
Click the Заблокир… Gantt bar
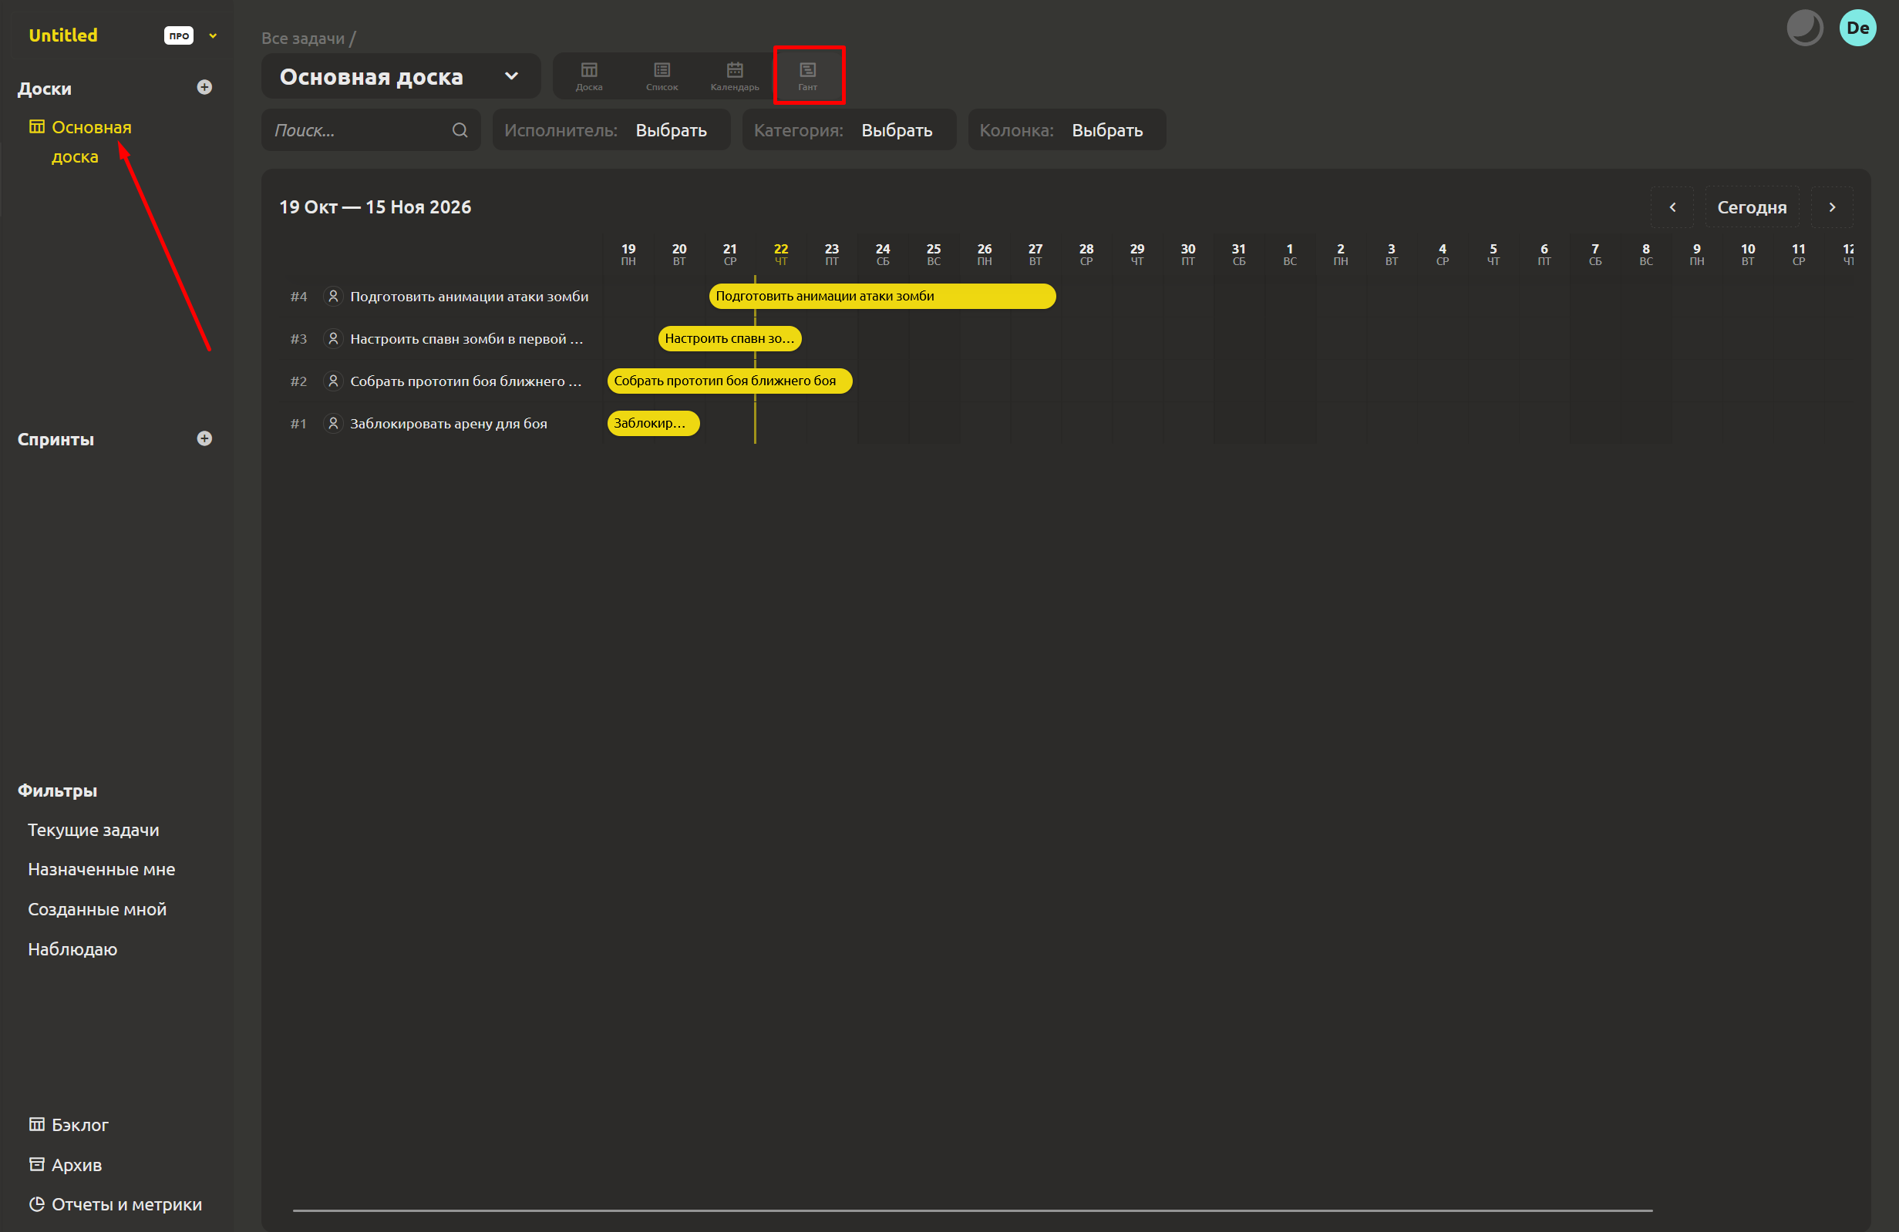click(x=654, y=424)
